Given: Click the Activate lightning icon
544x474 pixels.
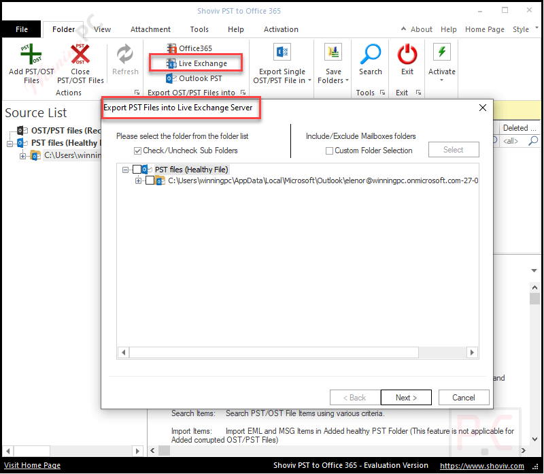Looking at the screenshot, I should pos(441,52).
